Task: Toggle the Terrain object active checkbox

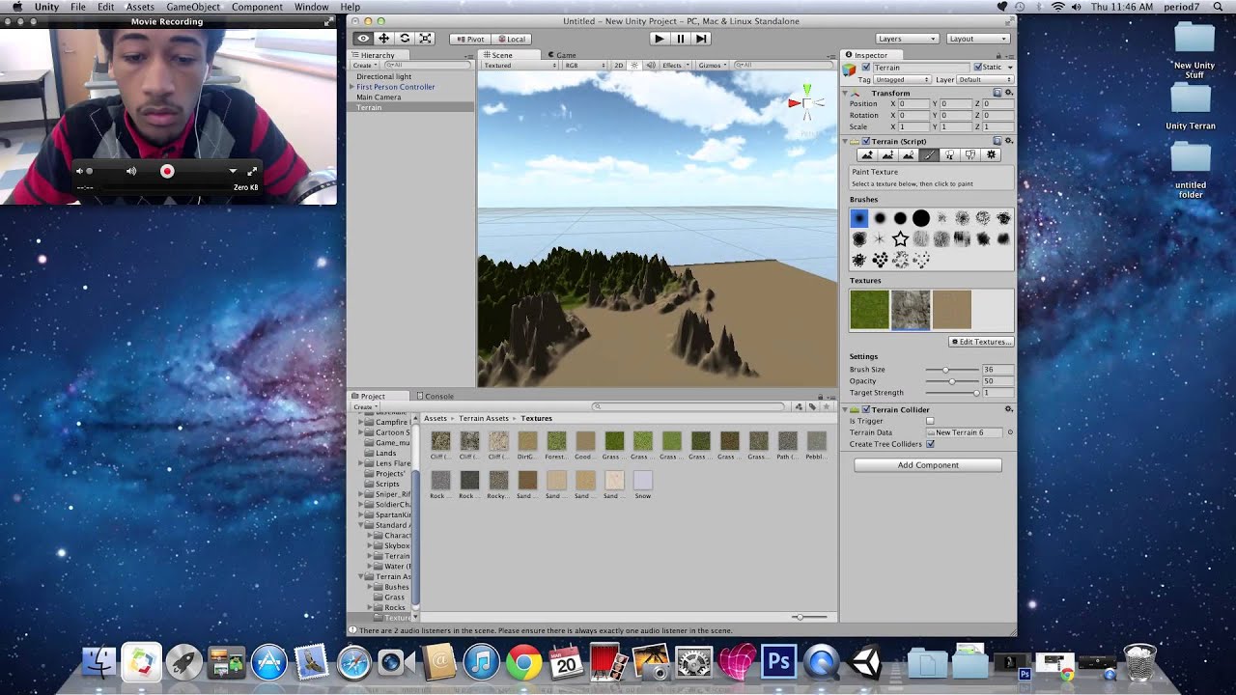Action: pos(866,68)
